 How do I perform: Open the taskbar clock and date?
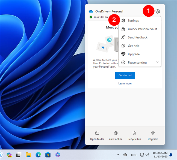pos(160,155)
